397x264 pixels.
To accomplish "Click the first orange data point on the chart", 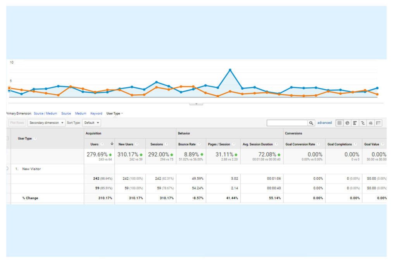I will click(9, 88).
